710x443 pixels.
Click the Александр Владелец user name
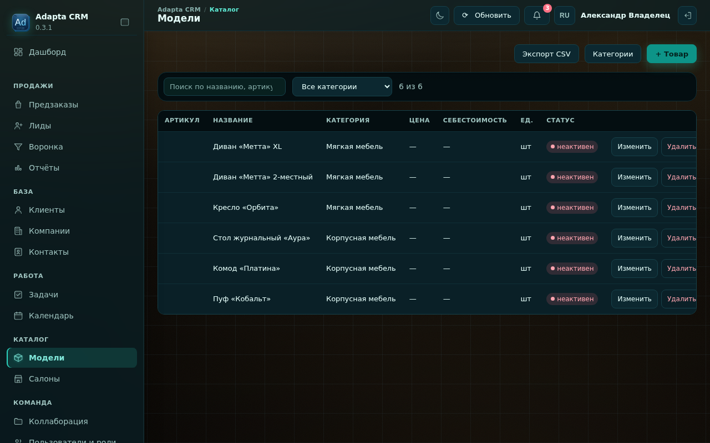[625, 16]
